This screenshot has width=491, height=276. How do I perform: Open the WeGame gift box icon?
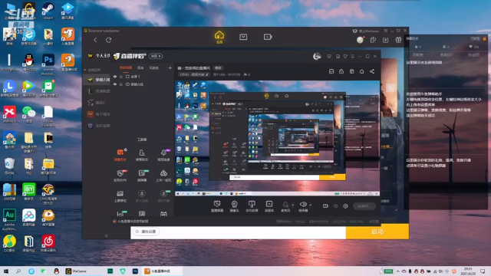coord(398,40)
